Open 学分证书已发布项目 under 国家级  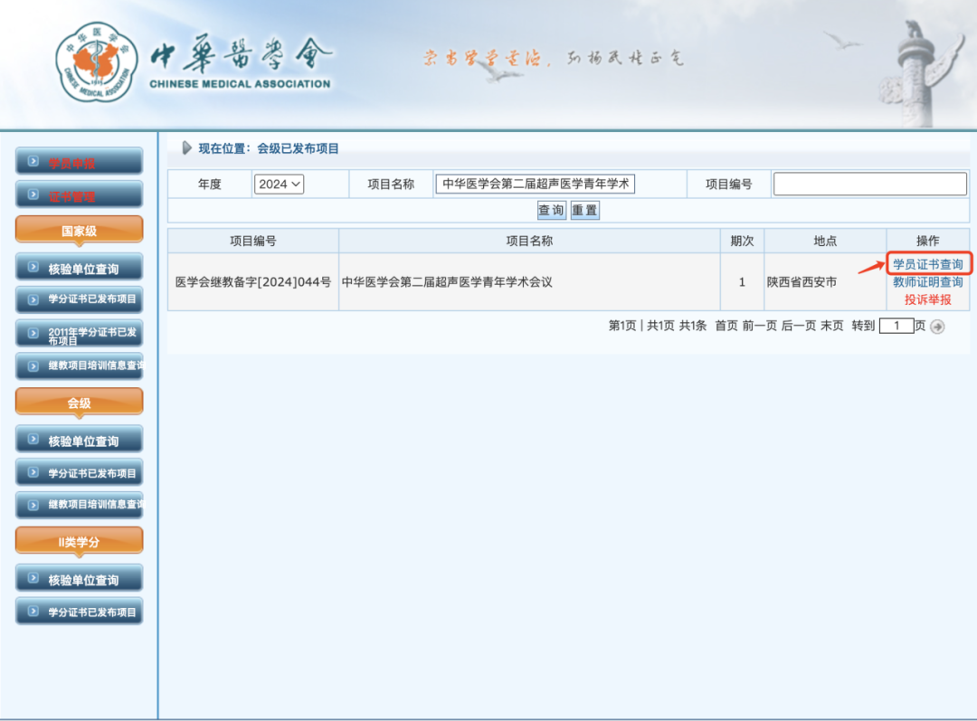79,299
